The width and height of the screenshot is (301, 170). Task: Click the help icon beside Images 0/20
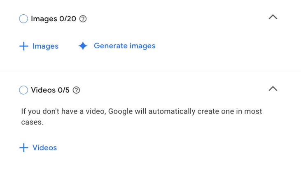coord(83,19)
